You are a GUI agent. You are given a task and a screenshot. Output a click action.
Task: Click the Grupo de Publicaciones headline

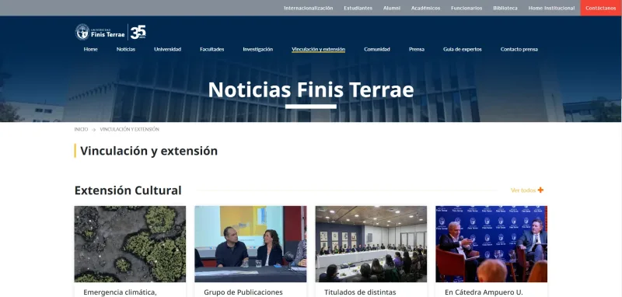[x=243, y=292]
